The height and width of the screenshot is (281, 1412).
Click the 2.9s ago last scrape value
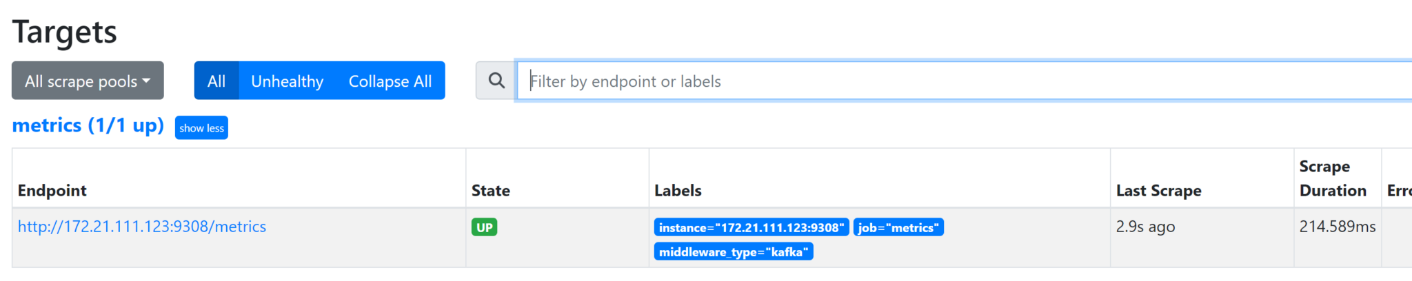pyautogui.click(x=1146, y=227)
